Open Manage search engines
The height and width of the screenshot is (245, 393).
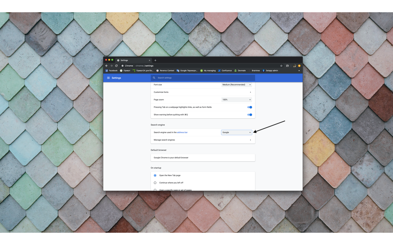coord(203,140)
